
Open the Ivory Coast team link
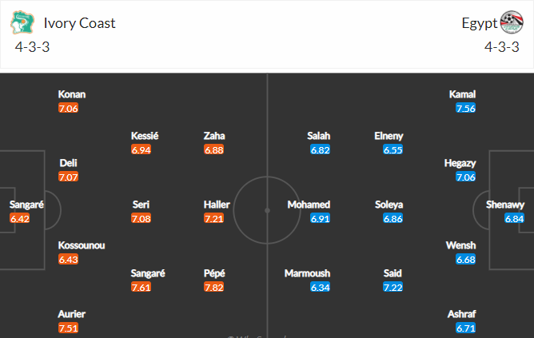(79, 23)
